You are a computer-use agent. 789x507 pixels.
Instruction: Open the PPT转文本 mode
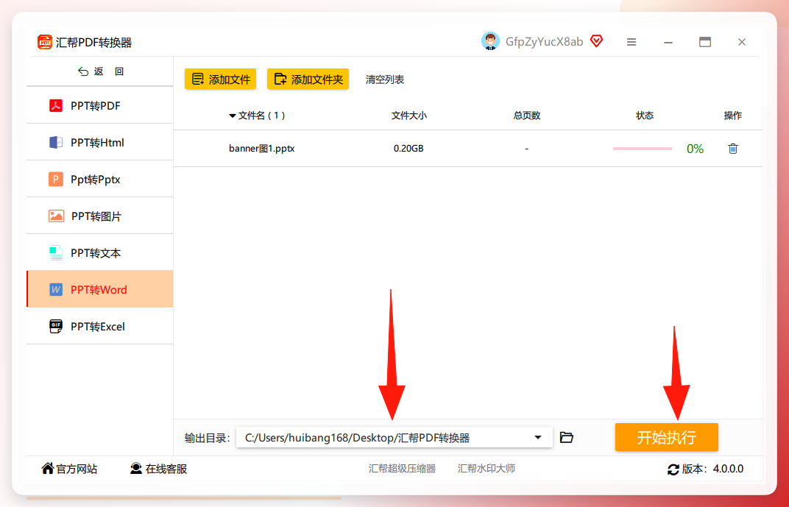coord(99,252)
